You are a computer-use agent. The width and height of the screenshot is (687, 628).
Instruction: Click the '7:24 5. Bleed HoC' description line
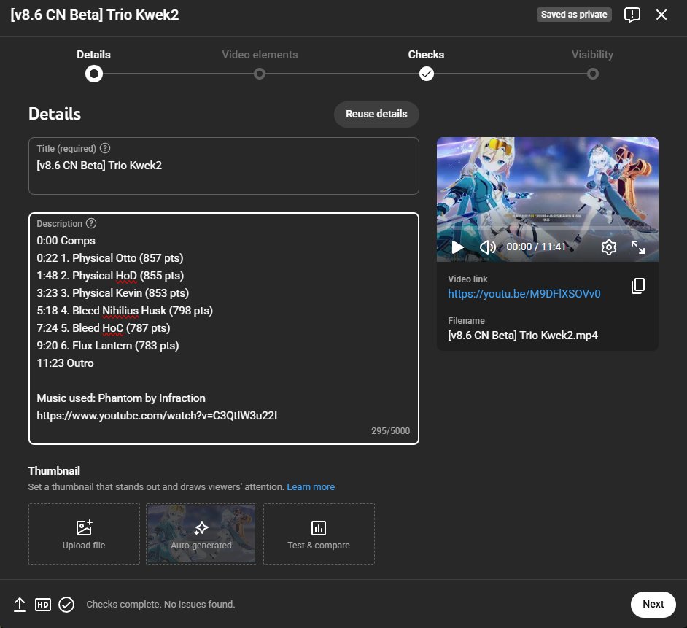(x=104, y=328)
